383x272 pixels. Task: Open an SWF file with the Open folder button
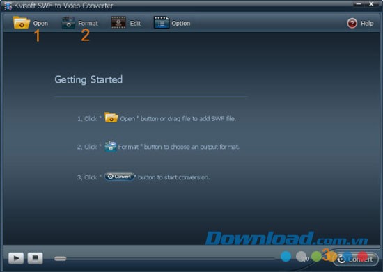tap(31, 23)
